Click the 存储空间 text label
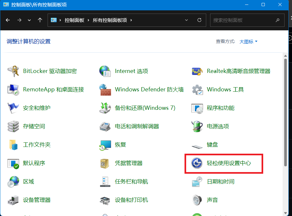Screen dimensions: 292x216 click(34, 126)
